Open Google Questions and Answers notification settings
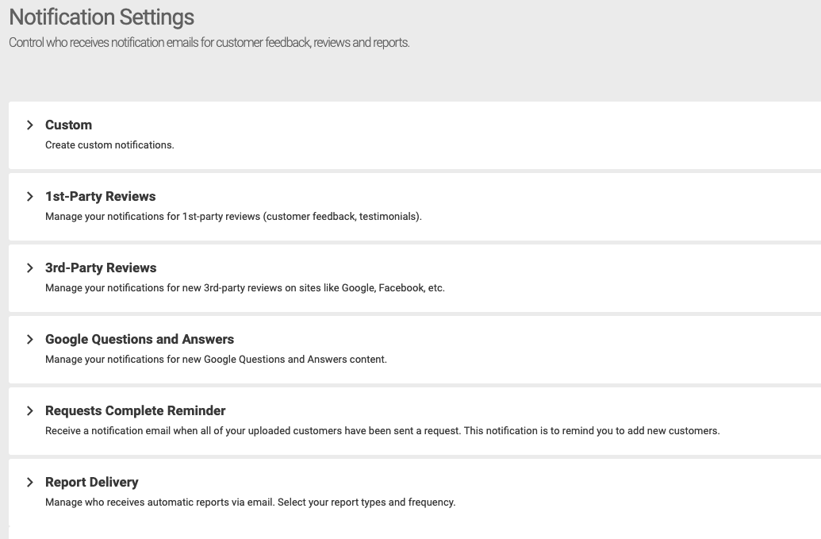The width and height of the screenshot is (821, 539). (x=140, y=339)
